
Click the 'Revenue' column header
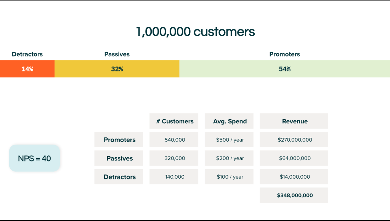point(294,121)
